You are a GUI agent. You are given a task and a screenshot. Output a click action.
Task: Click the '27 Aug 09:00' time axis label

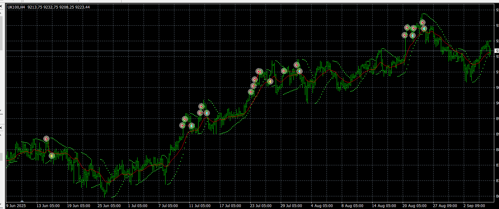[445, 206]
